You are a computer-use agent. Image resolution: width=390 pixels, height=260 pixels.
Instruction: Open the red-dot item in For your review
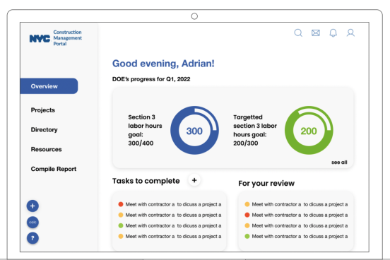coord(296,215)
